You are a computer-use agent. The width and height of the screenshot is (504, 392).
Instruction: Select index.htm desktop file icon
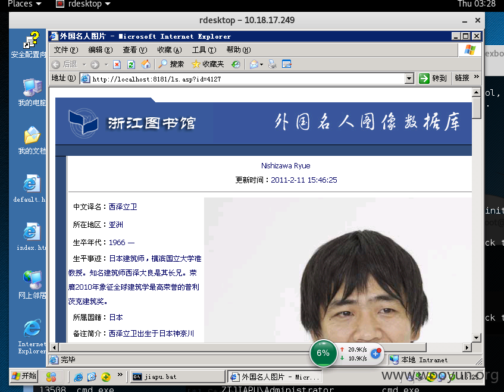tap(31, 237)
